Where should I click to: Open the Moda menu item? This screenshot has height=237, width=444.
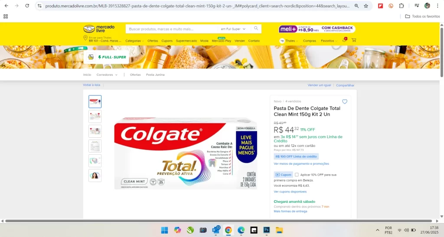pos(204,41)
